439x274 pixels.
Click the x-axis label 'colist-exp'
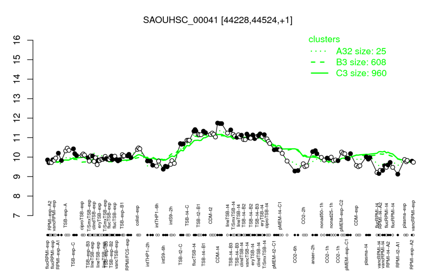pos(138,216)
